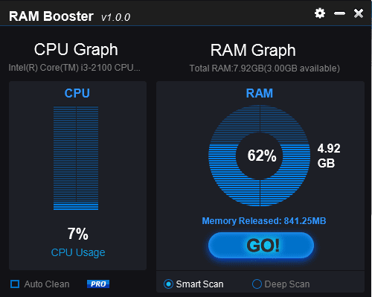Click the 62% center of the RAM chart
This screenshot has height=297, width=372.
[x=262, y=156]
